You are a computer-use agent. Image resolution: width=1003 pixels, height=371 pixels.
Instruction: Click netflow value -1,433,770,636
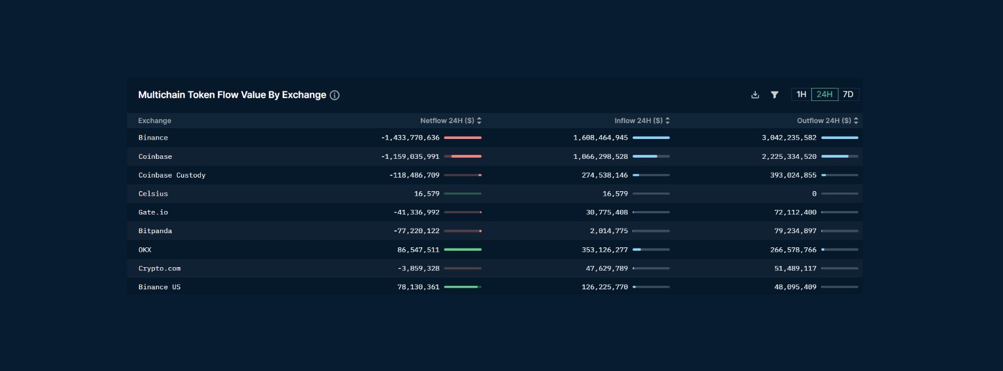pyautogui.click(x=410, y=138)
